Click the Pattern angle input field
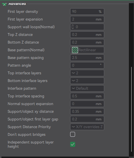Viewport: 134px width, 158px height. 87,65
